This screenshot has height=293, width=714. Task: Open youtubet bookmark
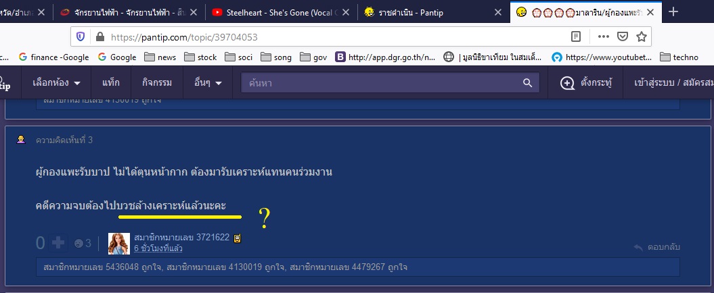[602, 57]
